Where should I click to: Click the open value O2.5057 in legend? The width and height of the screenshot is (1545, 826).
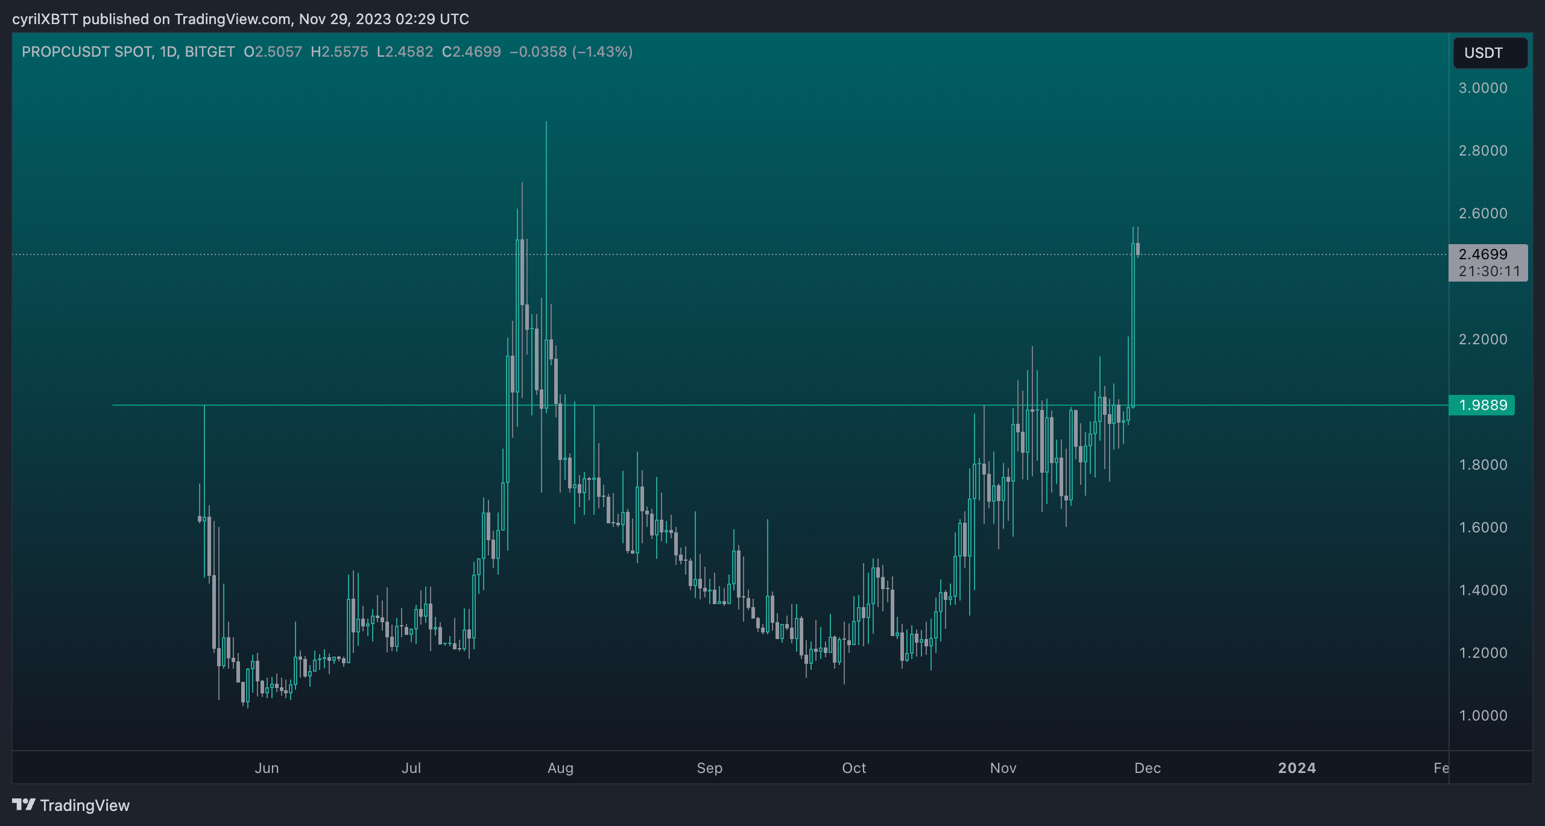coord(273,52)
